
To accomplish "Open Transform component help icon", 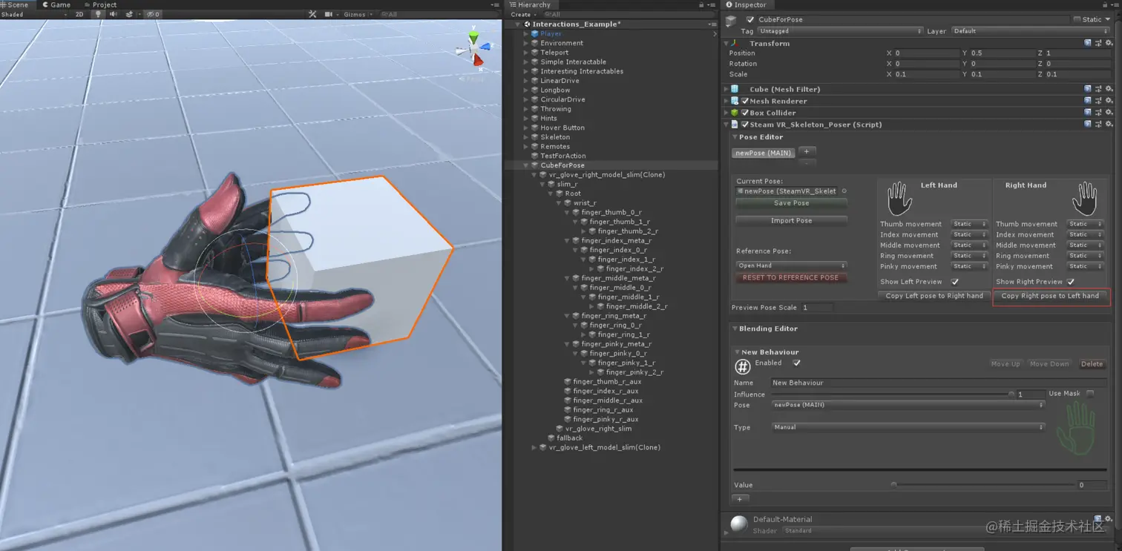I will 1088,43.
